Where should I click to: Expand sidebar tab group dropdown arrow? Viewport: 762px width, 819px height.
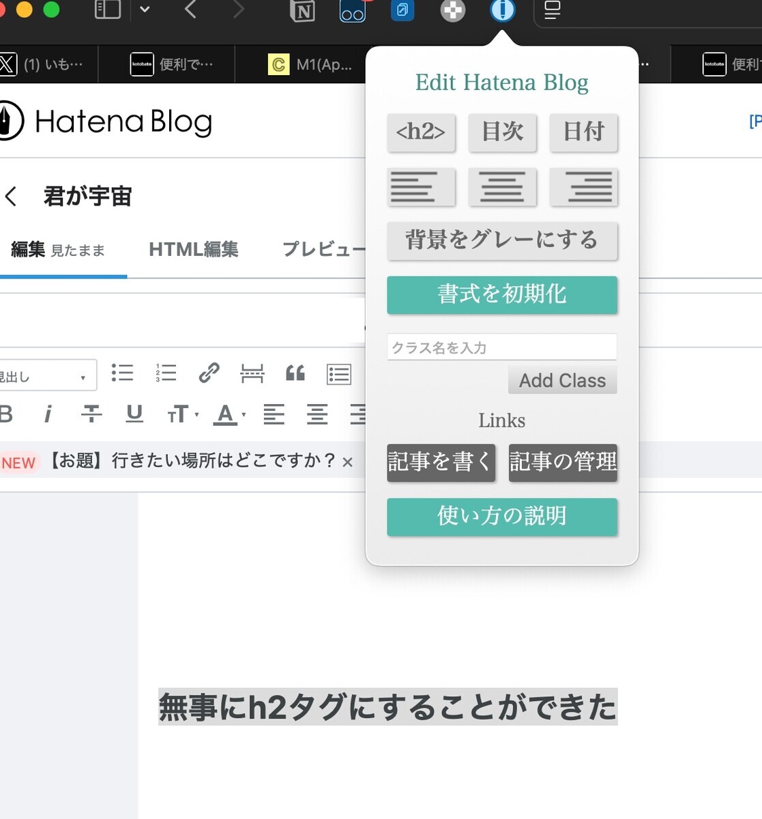[145, 10]
